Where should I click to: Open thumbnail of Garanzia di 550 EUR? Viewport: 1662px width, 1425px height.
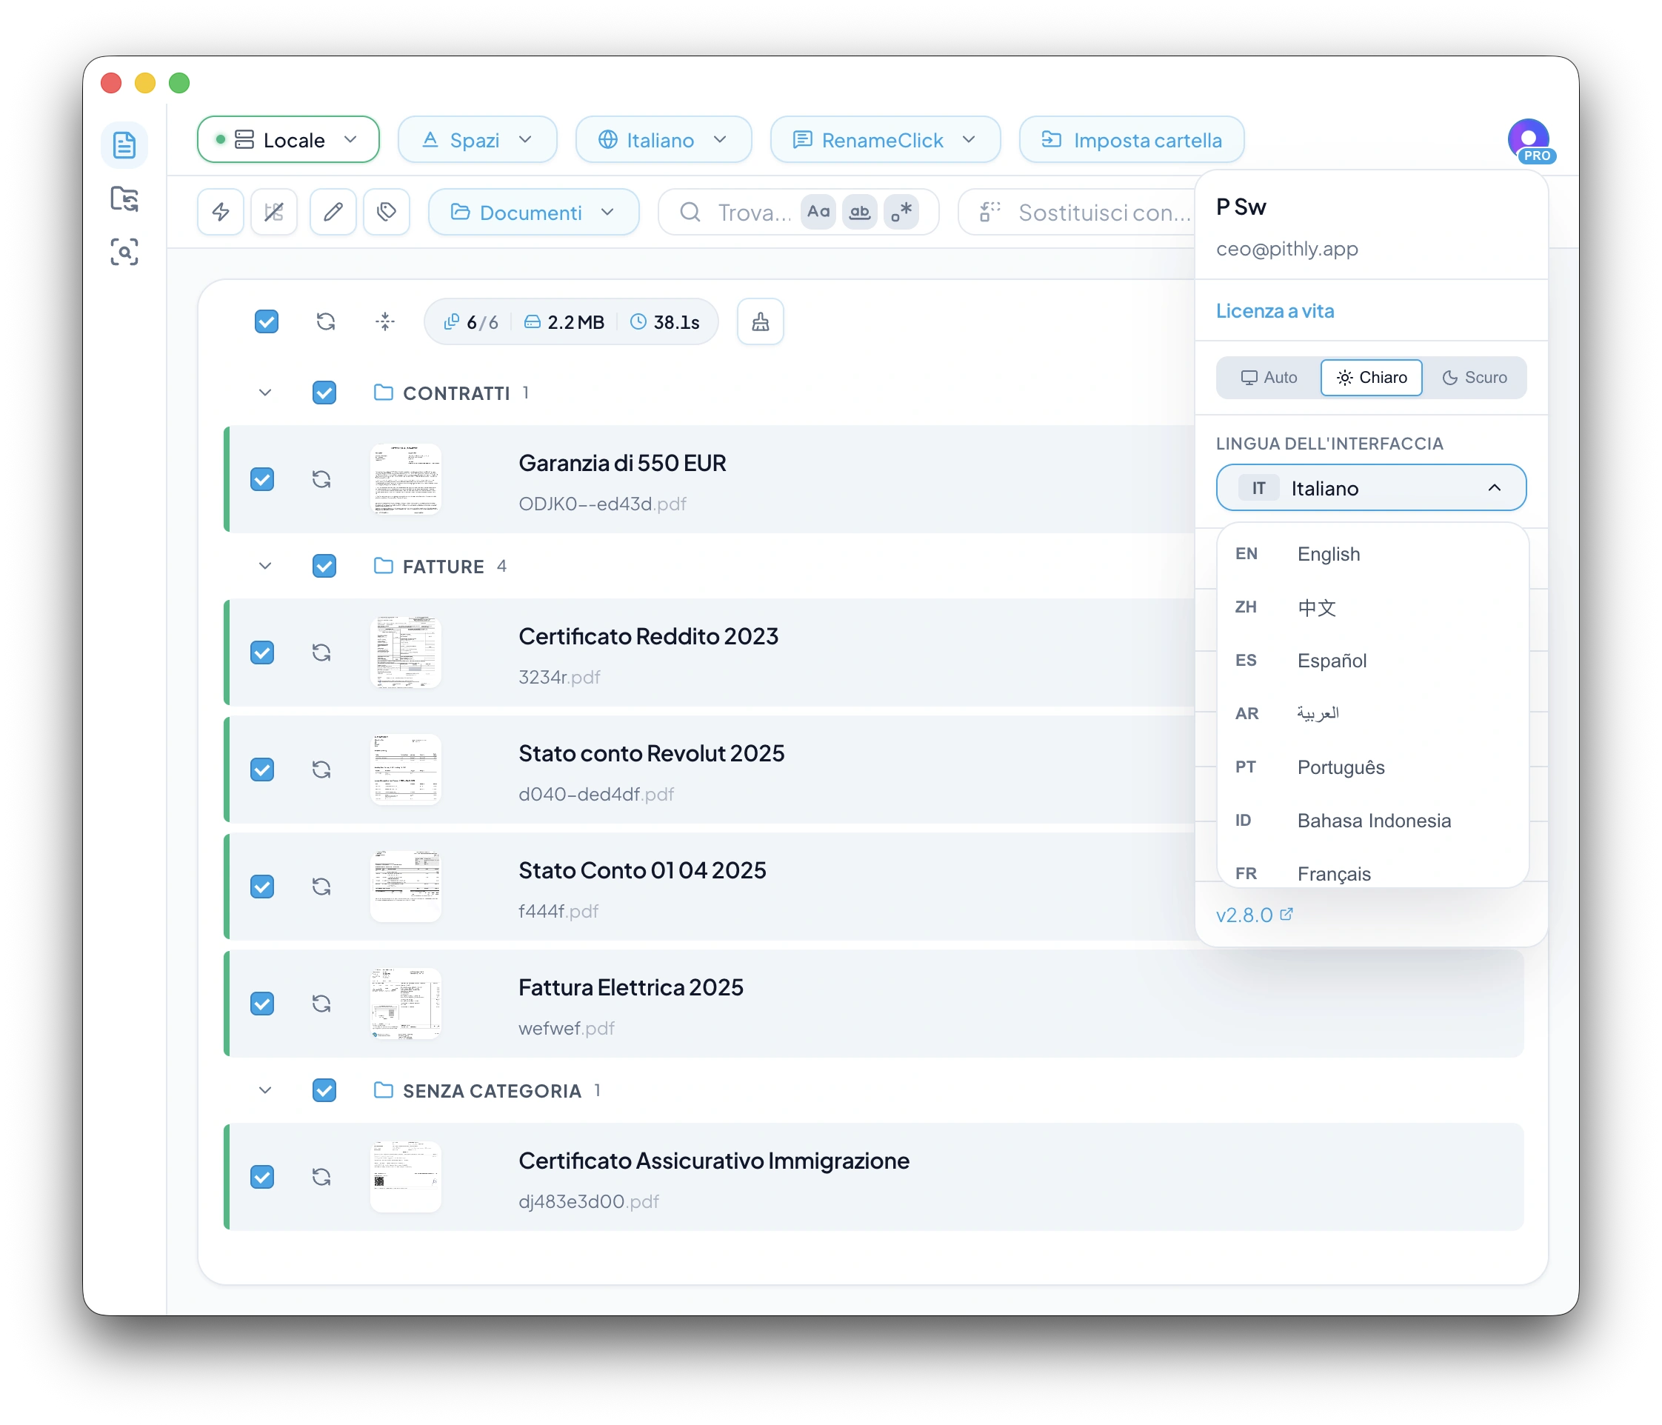pos(406,479)
